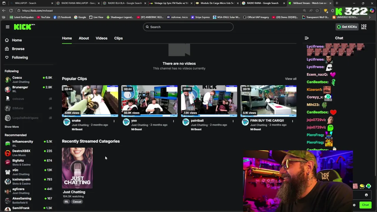The width and height of the screenshot is (377, 212).
Task: Click Ecem_nazQ username in chat
Action: [317, 75]
